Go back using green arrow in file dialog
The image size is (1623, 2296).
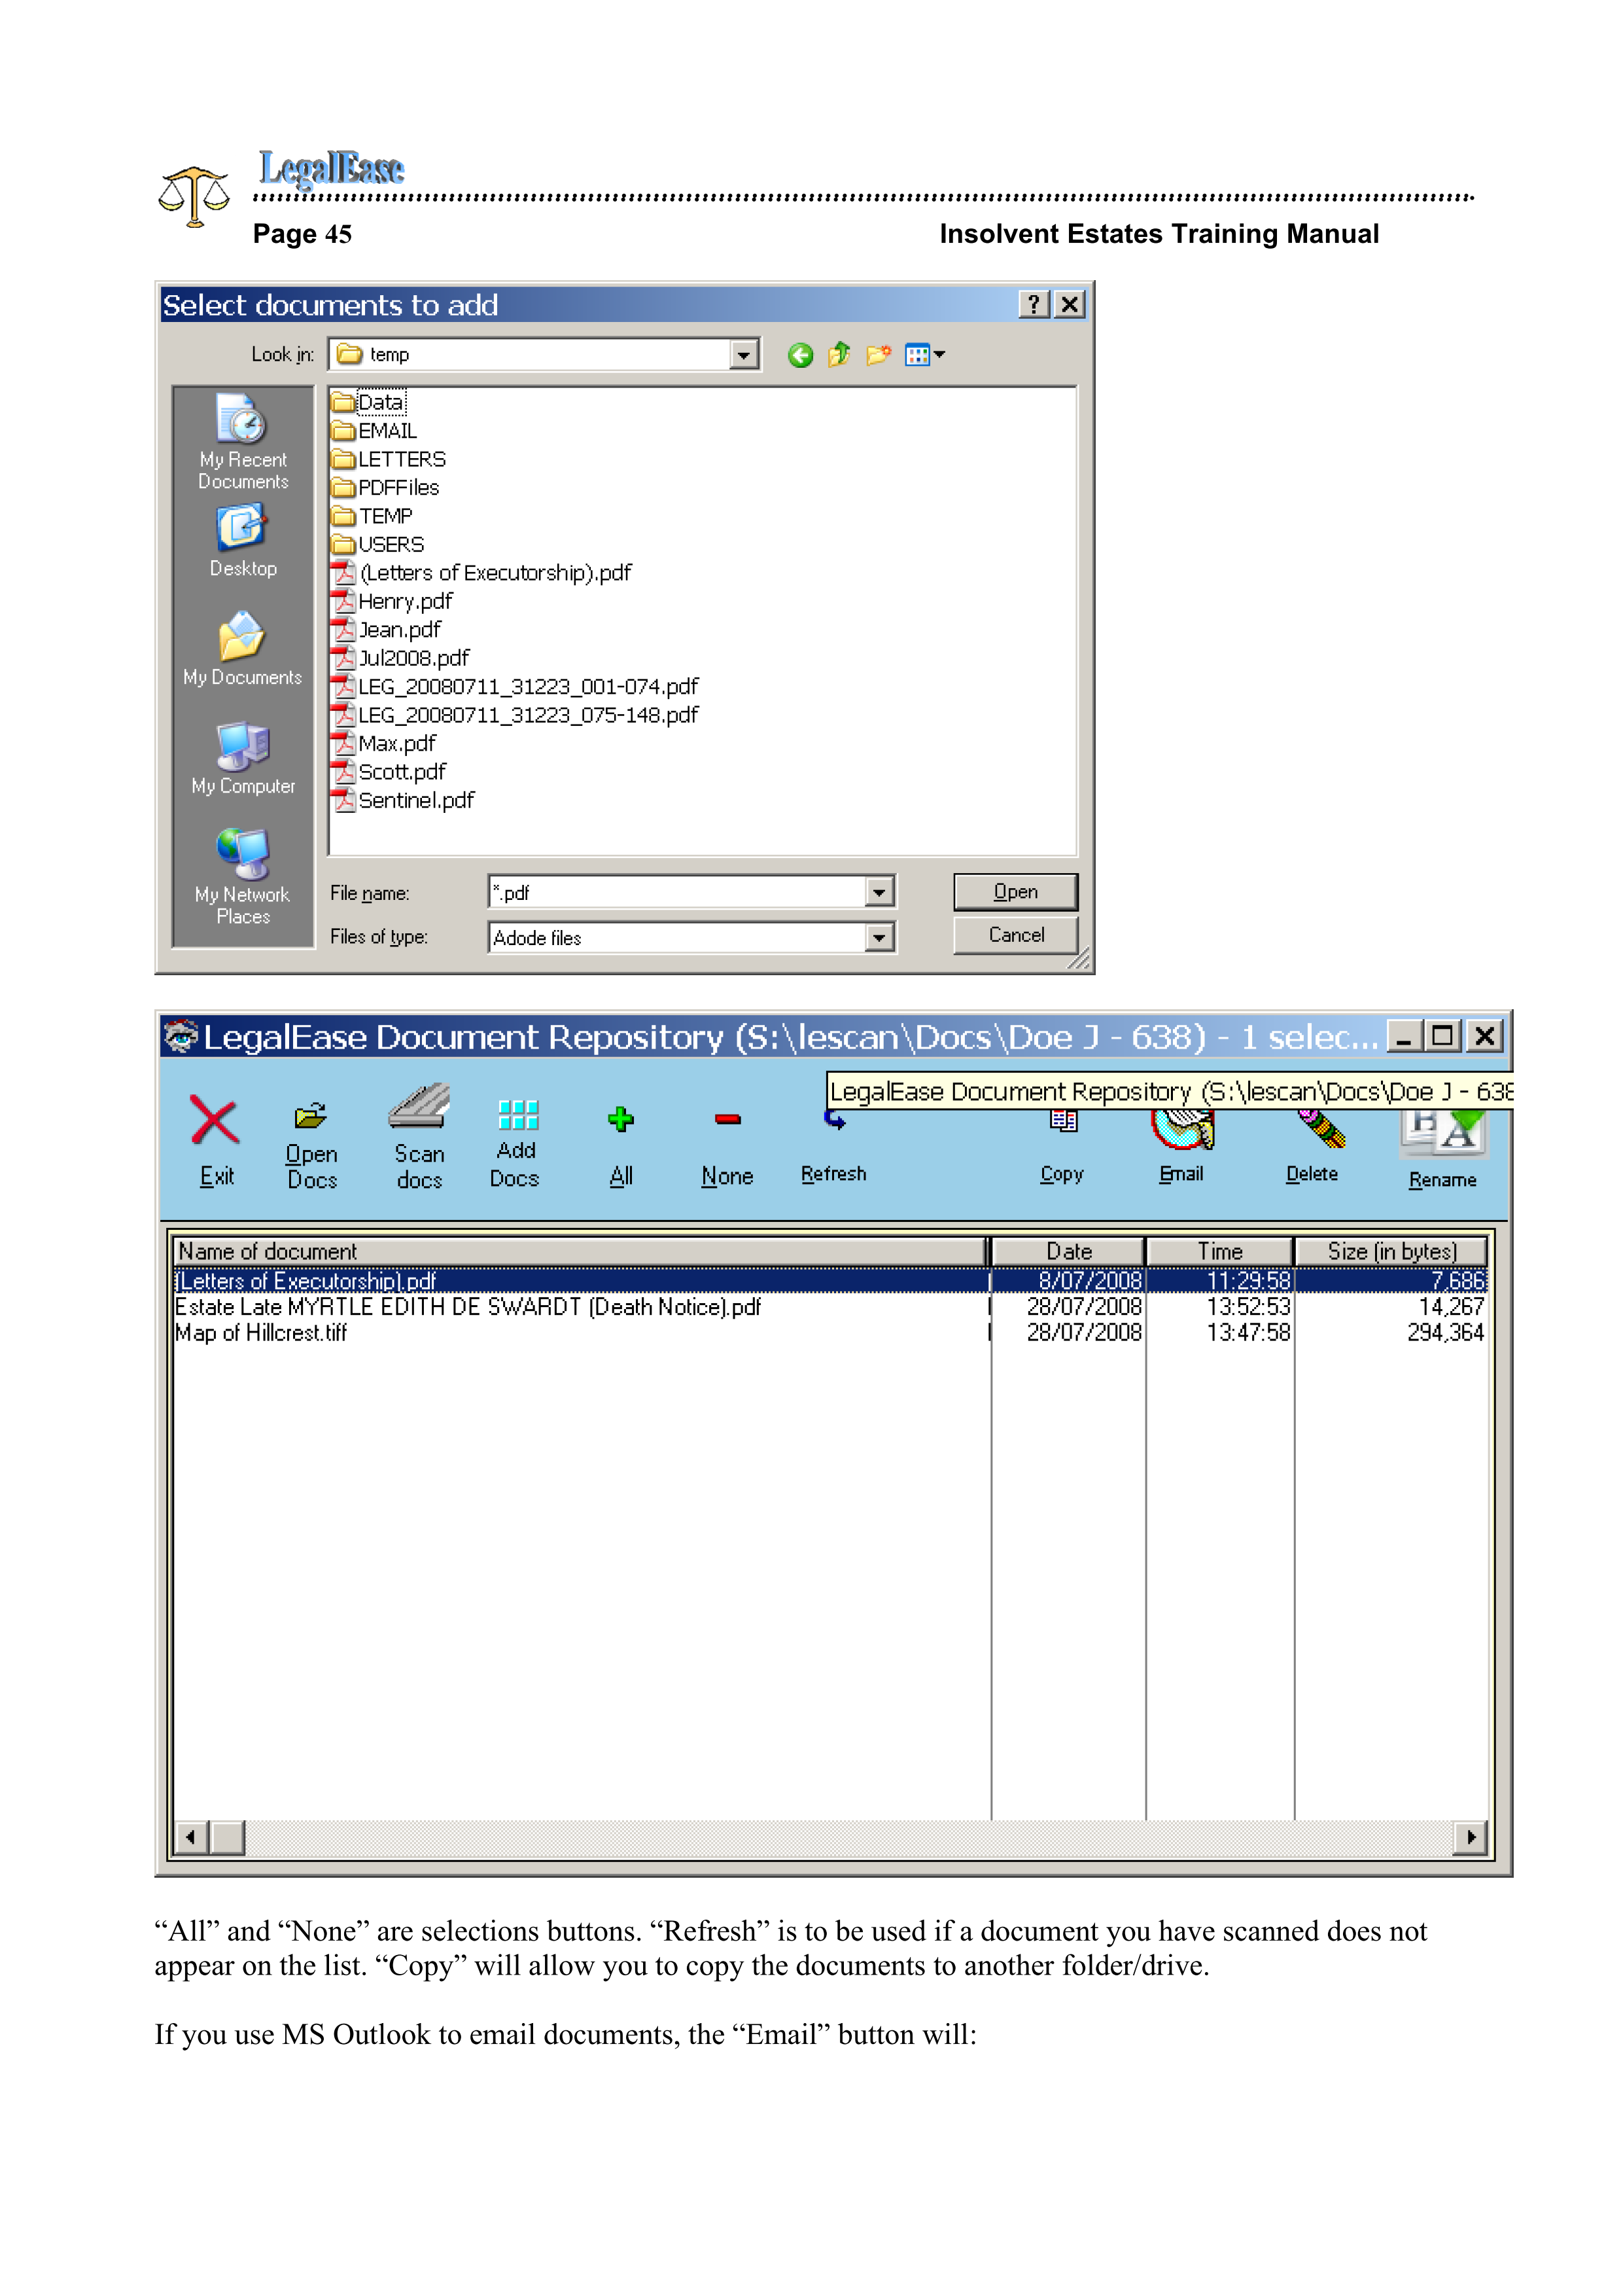click(x=799, y=355)
